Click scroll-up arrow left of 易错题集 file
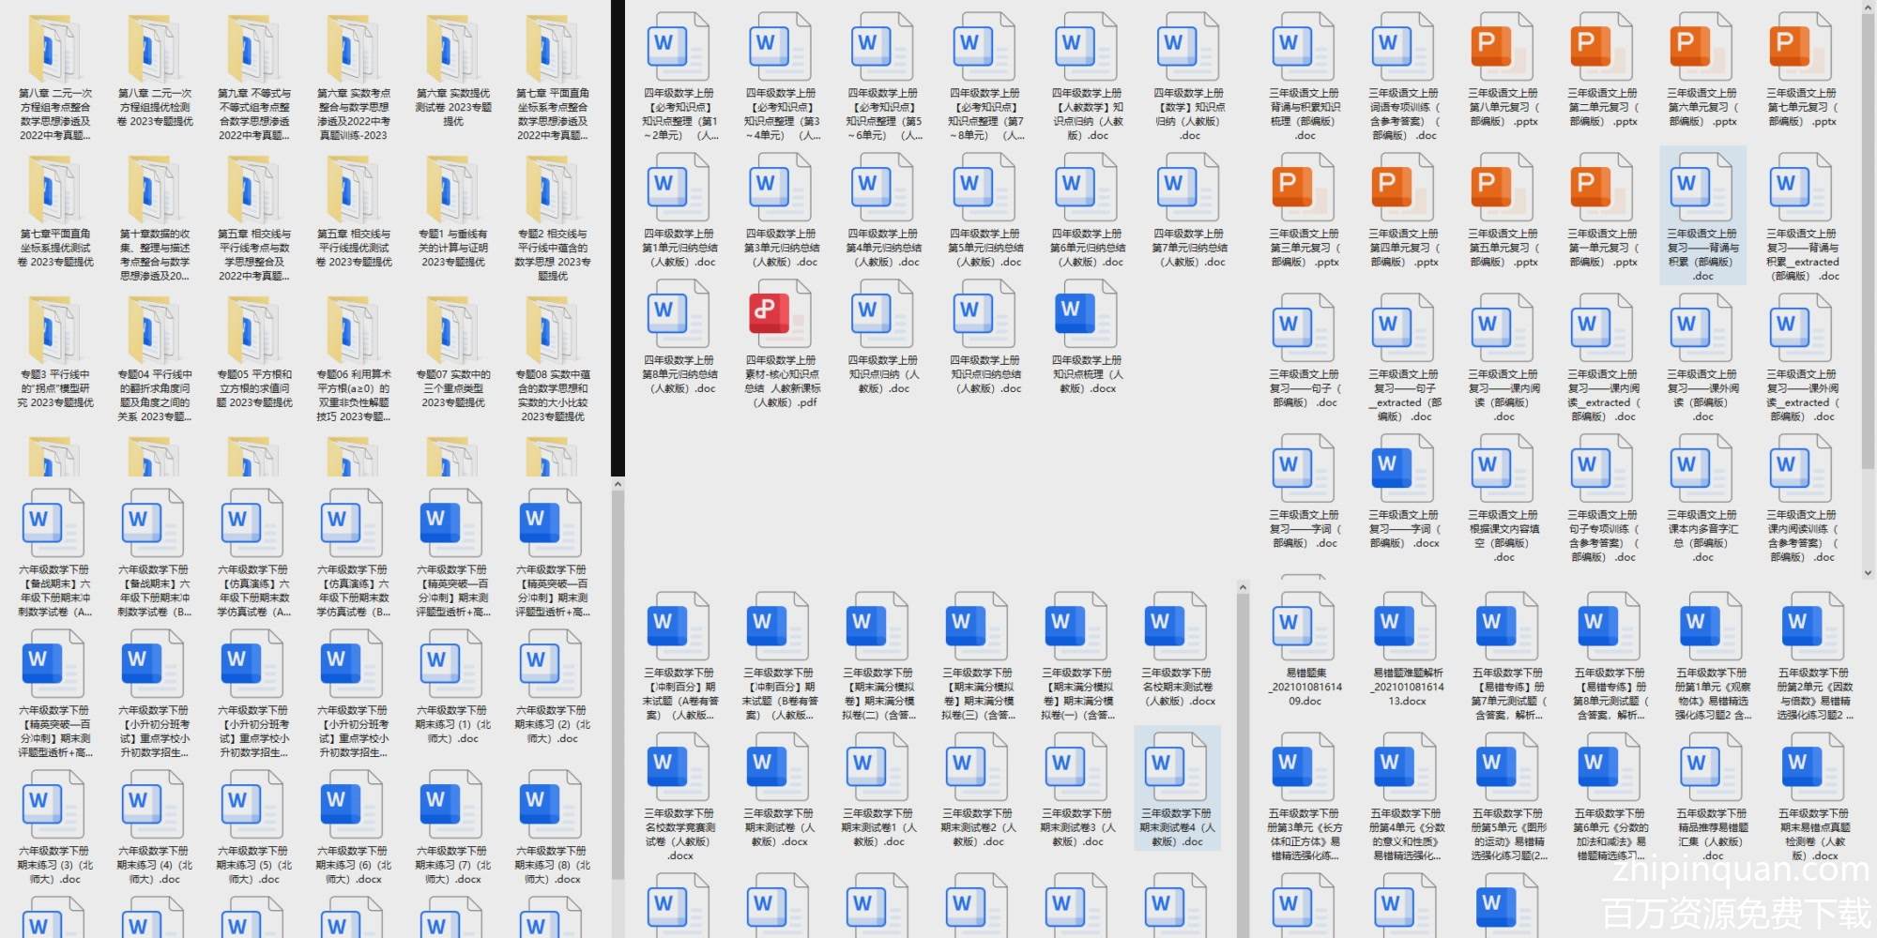 point(1243,588)
